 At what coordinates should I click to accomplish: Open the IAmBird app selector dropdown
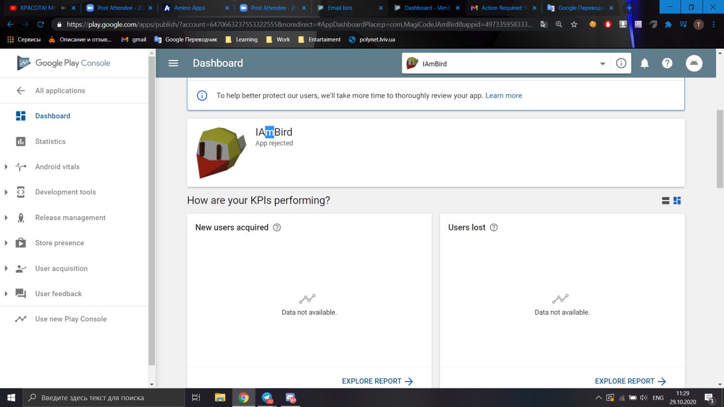tap(506, 63)
